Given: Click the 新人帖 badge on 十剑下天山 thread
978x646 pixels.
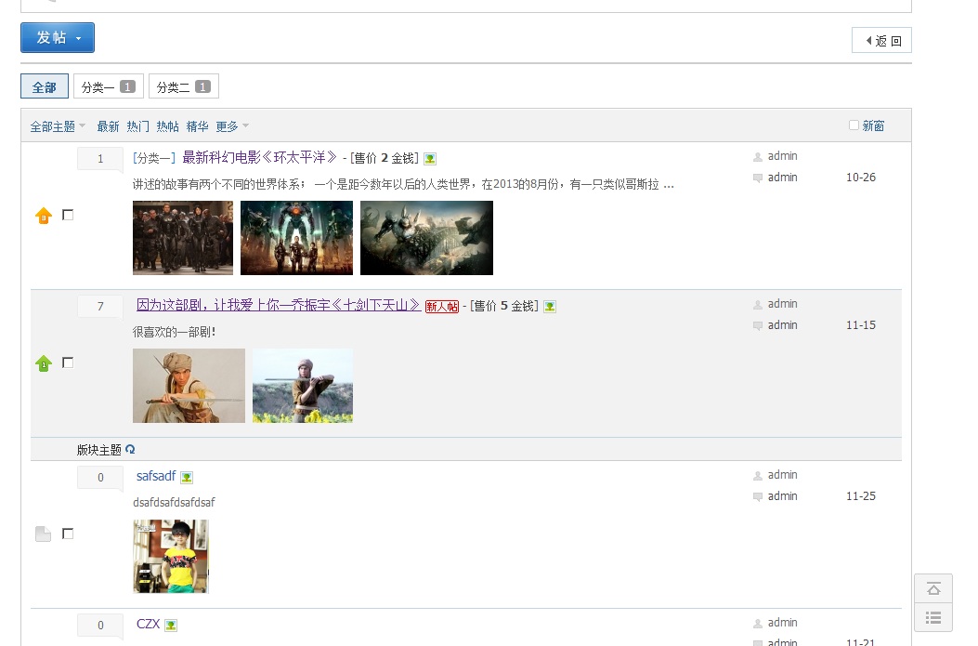Looking at the screenshot, I should point(441,306).
